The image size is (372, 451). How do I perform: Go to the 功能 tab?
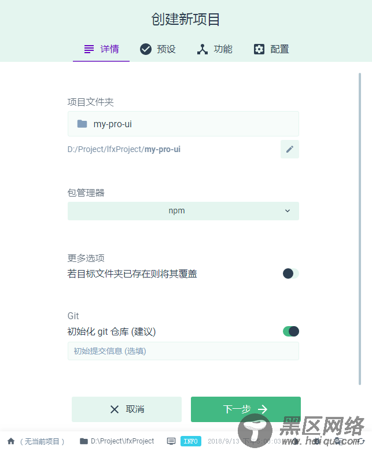tap(215, 49)
